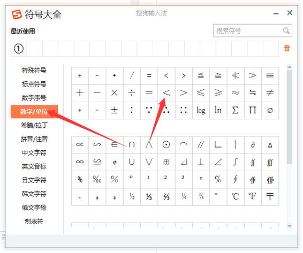Insert the parallel // symbol

coord(201,145)
